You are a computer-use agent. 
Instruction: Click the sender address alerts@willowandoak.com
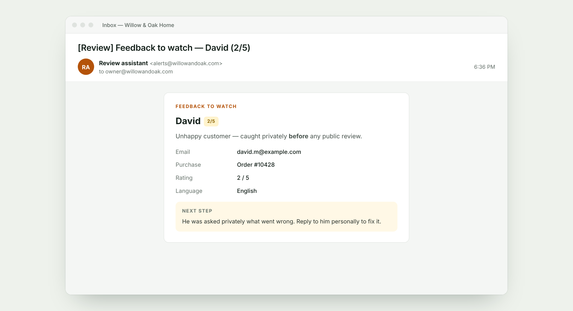coord(186,63)
